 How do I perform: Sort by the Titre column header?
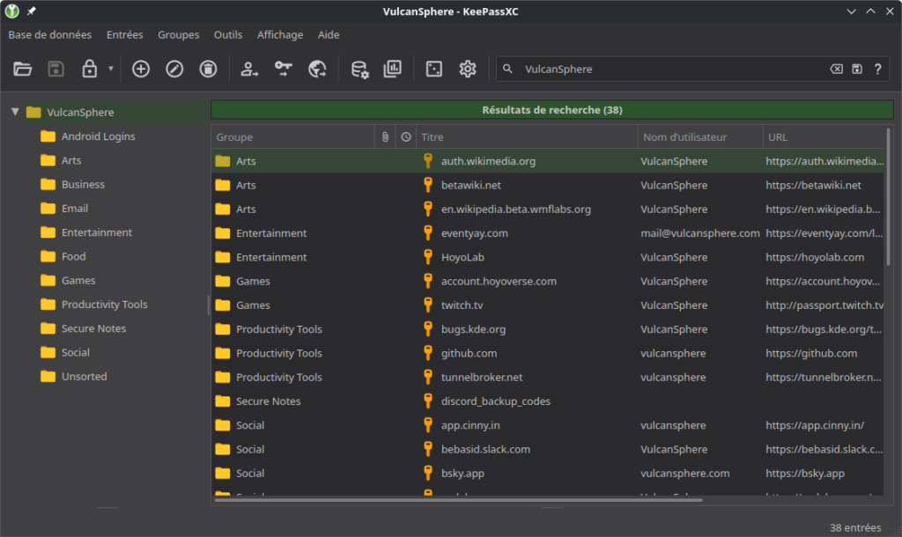tap(527, 136)
